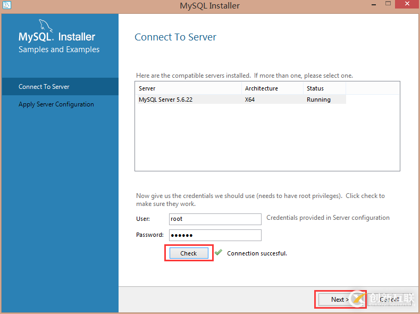Screen dimensions: 420x314
Task: Click the Server column header
Action: point(189,88)
